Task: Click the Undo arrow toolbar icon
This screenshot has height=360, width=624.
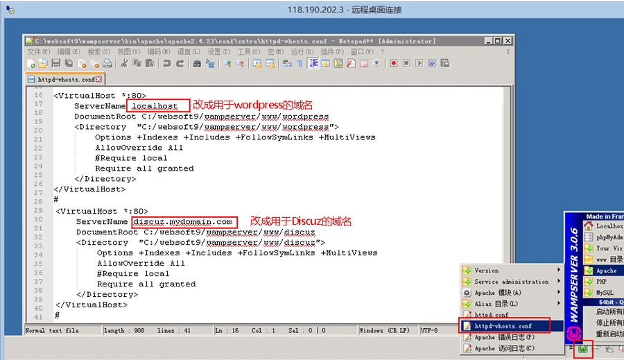Action: click(x=167, y=63)
